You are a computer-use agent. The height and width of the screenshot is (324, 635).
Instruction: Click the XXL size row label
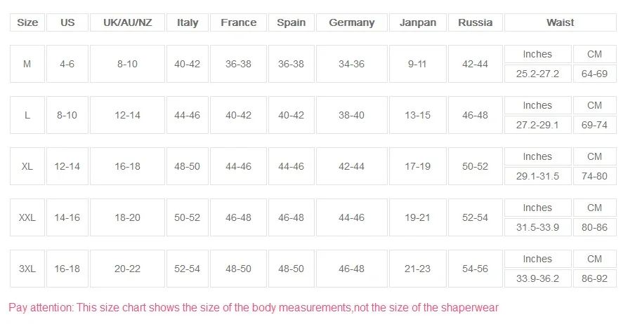(27, 217)
